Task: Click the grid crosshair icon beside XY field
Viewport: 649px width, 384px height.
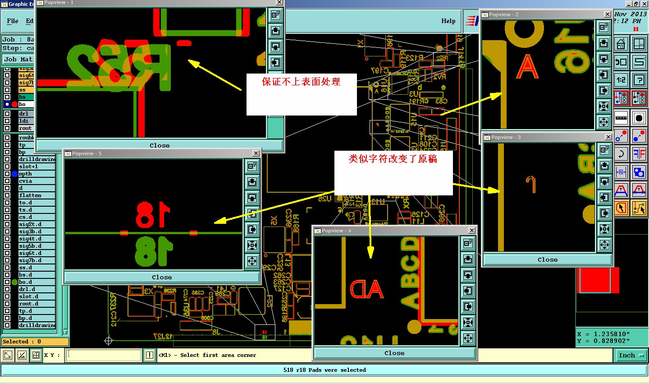Action: coord(36,355)
